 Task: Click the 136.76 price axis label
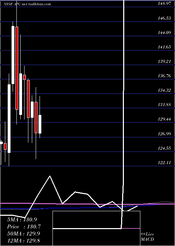[x=164, y=76]
